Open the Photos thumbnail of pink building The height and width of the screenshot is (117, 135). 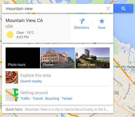click(58, 58)
